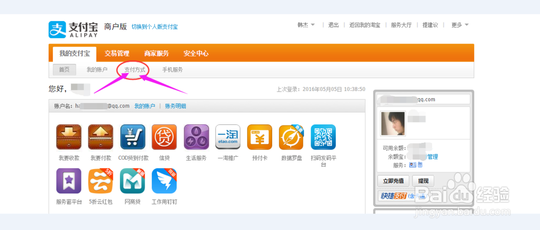The width and height of the screenshot is (540, 230).
Task: Click the 我的账户 link beside account name
Action: point(145,106)
